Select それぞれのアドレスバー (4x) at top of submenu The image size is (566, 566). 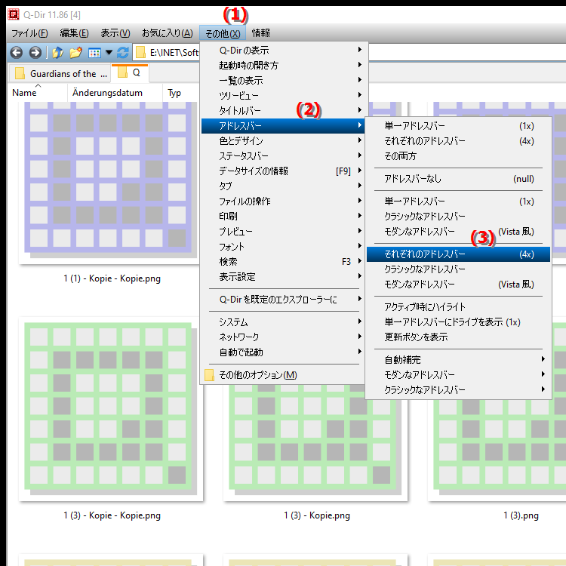pos(458,141)
